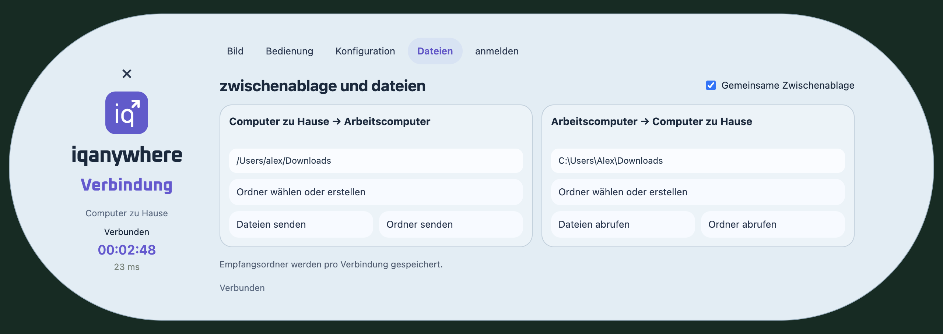Open the anmelden tab
Screen dimensions: 943x334
click(497, 51)
